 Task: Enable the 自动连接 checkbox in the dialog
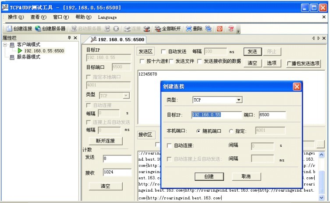click(x=170, y=146)
